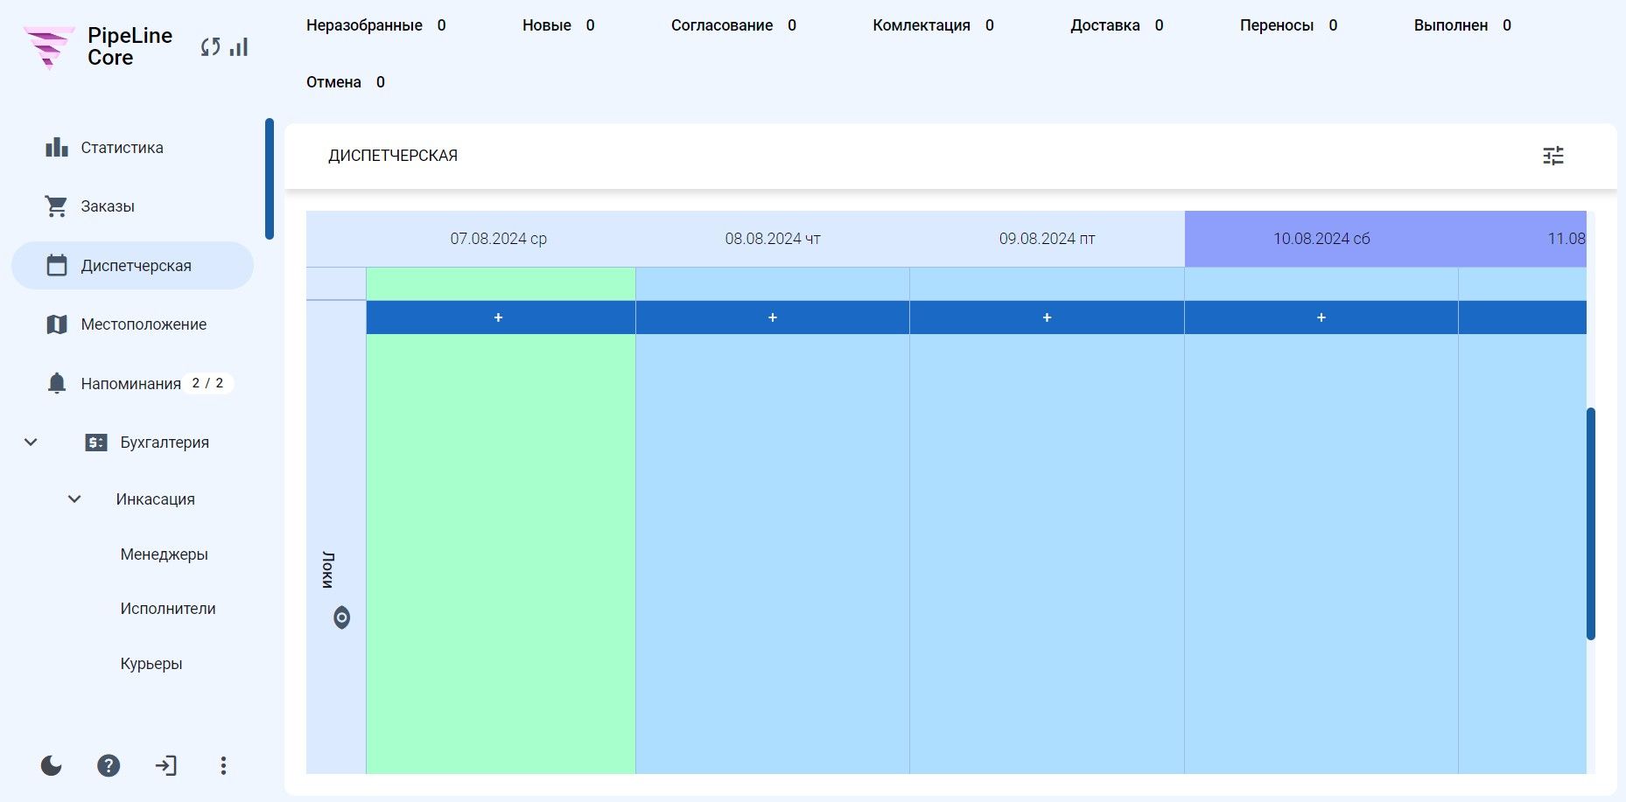Add an order on 08.08.2024 column
The image size is (1626, 802).
773,317
